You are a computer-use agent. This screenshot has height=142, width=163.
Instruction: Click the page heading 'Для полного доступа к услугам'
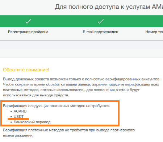click(109, 7)
